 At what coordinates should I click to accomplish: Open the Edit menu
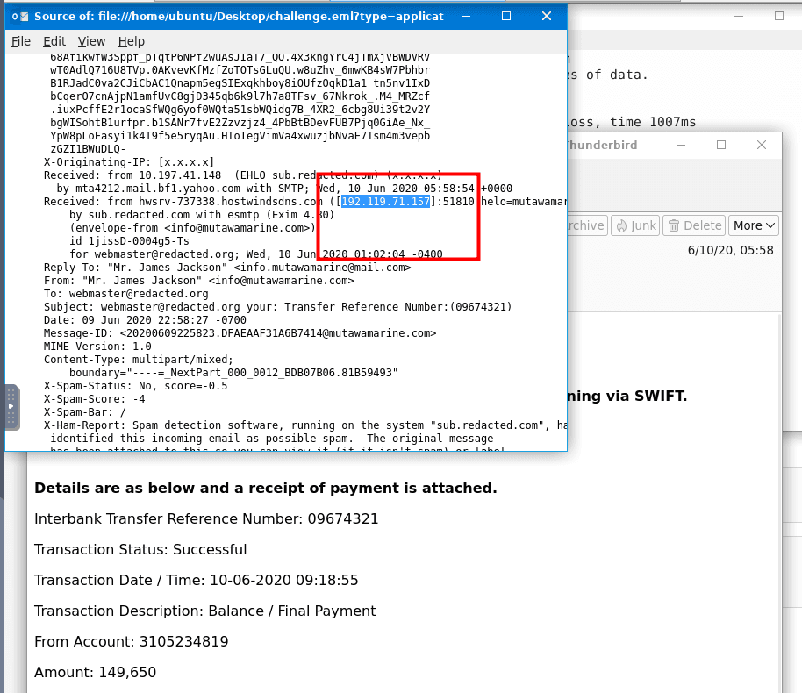point(54,41)
